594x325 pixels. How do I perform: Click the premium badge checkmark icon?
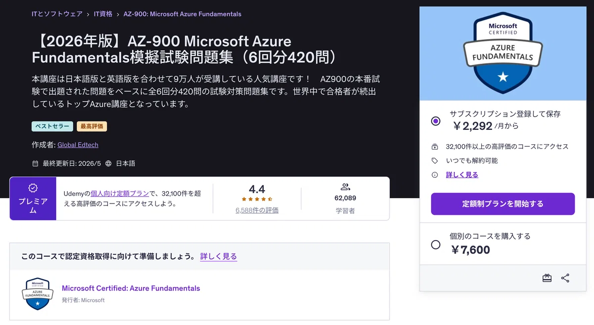[33, 188]
